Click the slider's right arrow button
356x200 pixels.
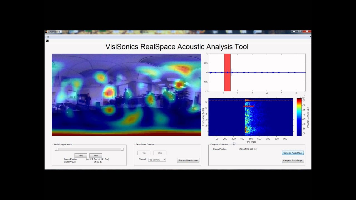pos(122,149)
